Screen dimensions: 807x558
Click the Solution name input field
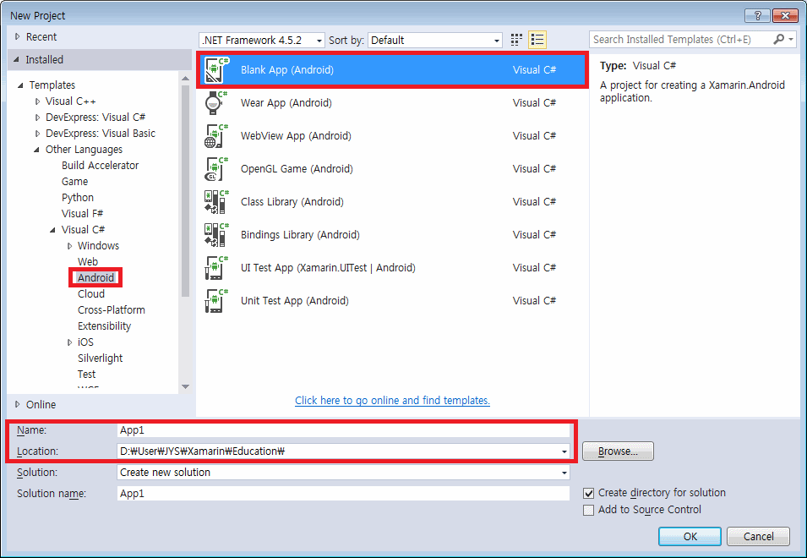(343, 494)
